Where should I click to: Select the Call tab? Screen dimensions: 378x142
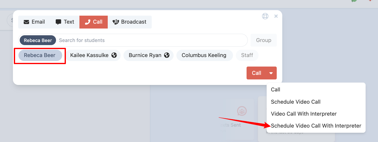pyautogui.click(x=94, y=22)
